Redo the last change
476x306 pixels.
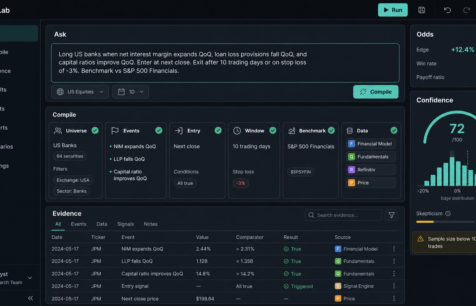(466, 10)
